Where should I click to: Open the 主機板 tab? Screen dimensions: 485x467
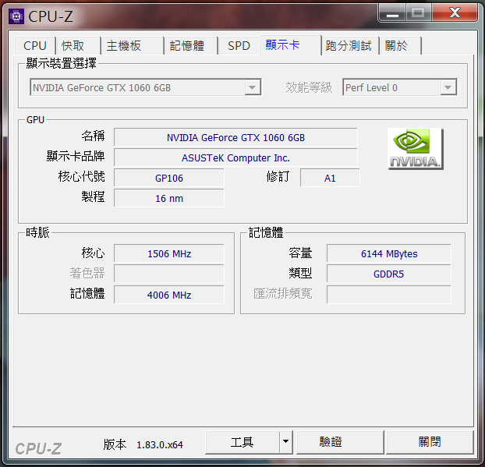[132, 46]
